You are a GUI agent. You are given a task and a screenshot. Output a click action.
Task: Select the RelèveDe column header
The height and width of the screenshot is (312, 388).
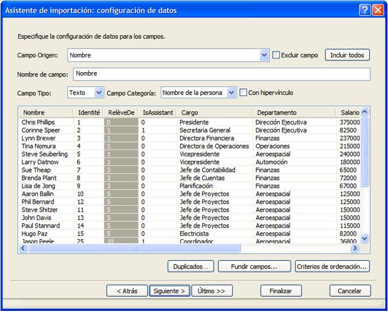[121, 112]
